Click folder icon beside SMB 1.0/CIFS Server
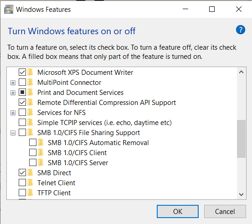The image size is (252, 224). [x=41, y=162]
